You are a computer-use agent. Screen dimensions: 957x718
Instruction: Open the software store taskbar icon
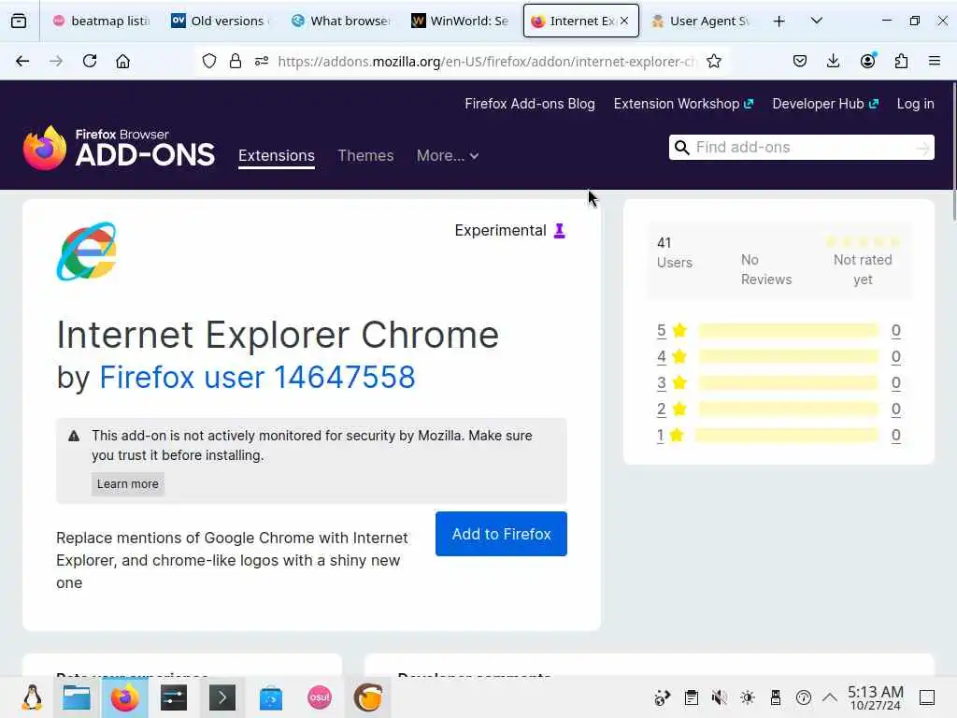click(271, 697)
